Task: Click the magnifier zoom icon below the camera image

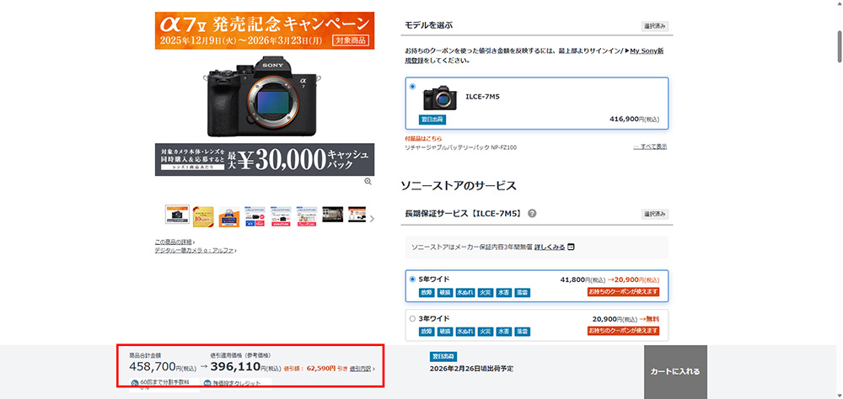Action: pyautogui.click(x=368, y=182)
